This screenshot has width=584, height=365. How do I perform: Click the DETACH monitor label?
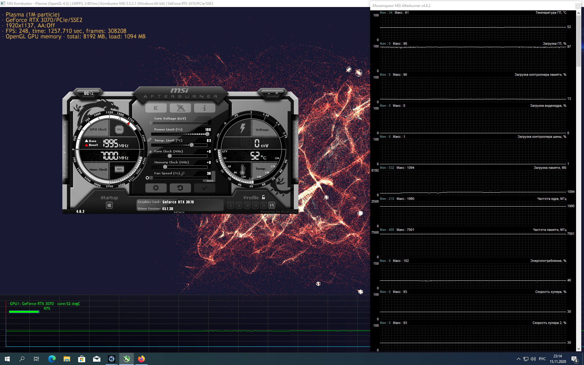[x=179, y=212]
